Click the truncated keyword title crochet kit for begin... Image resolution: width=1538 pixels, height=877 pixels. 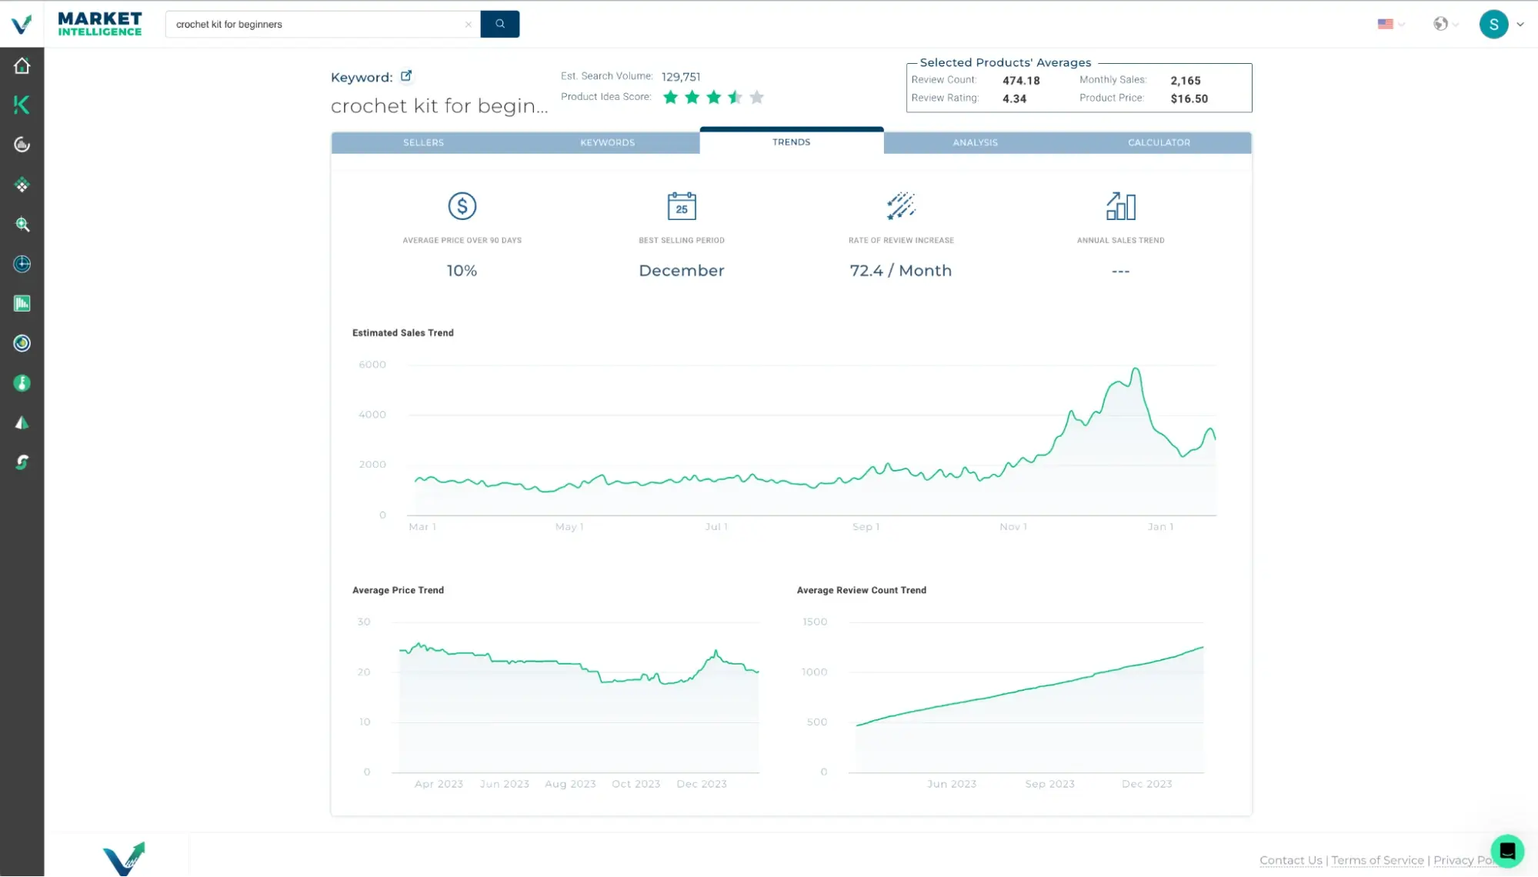point(439,106)
